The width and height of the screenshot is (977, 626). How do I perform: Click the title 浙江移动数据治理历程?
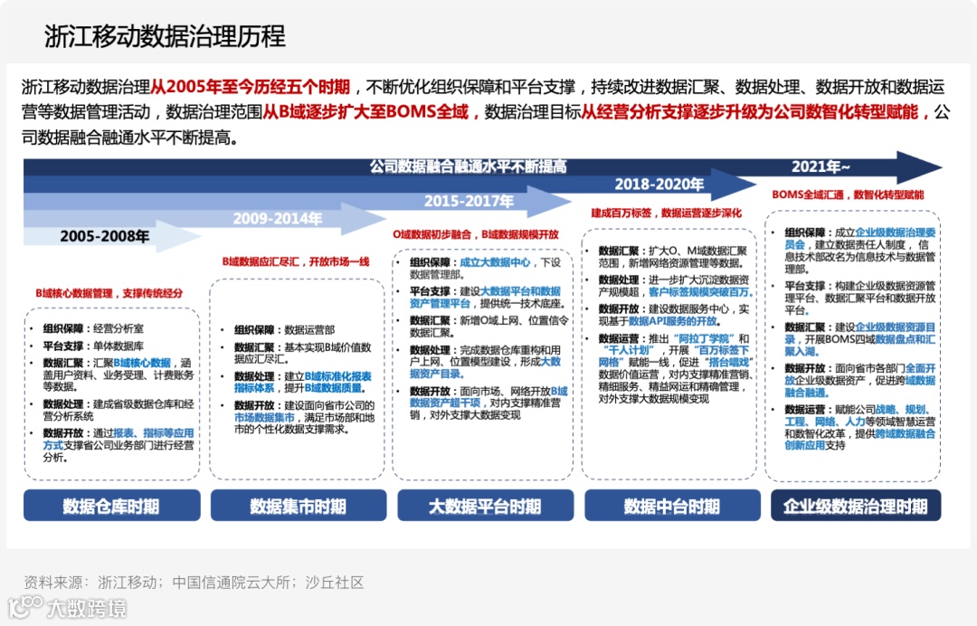tap(166, 36)
